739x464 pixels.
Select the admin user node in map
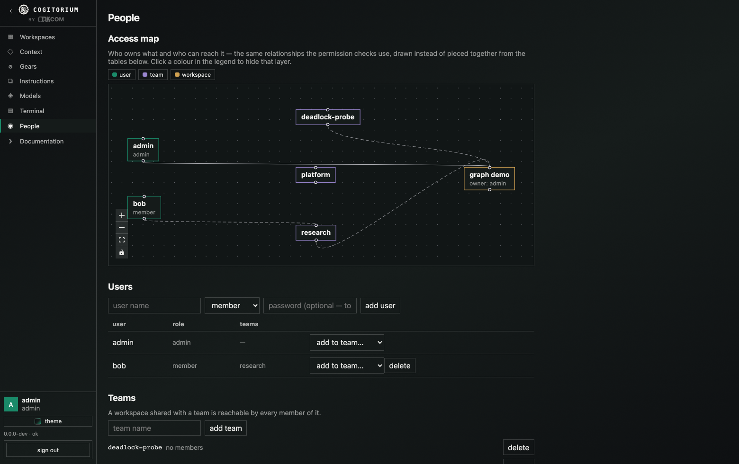coord(143,150)
